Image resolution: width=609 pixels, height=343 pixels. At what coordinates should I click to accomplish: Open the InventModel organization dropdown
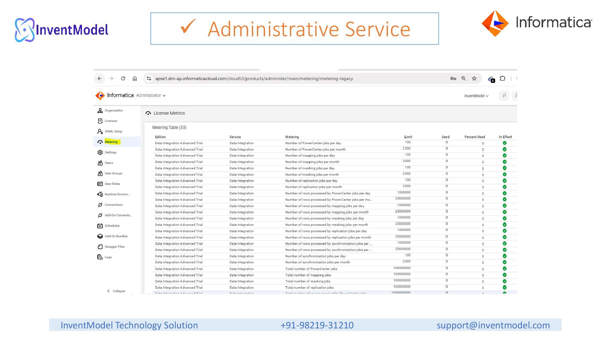click(476, 96)
